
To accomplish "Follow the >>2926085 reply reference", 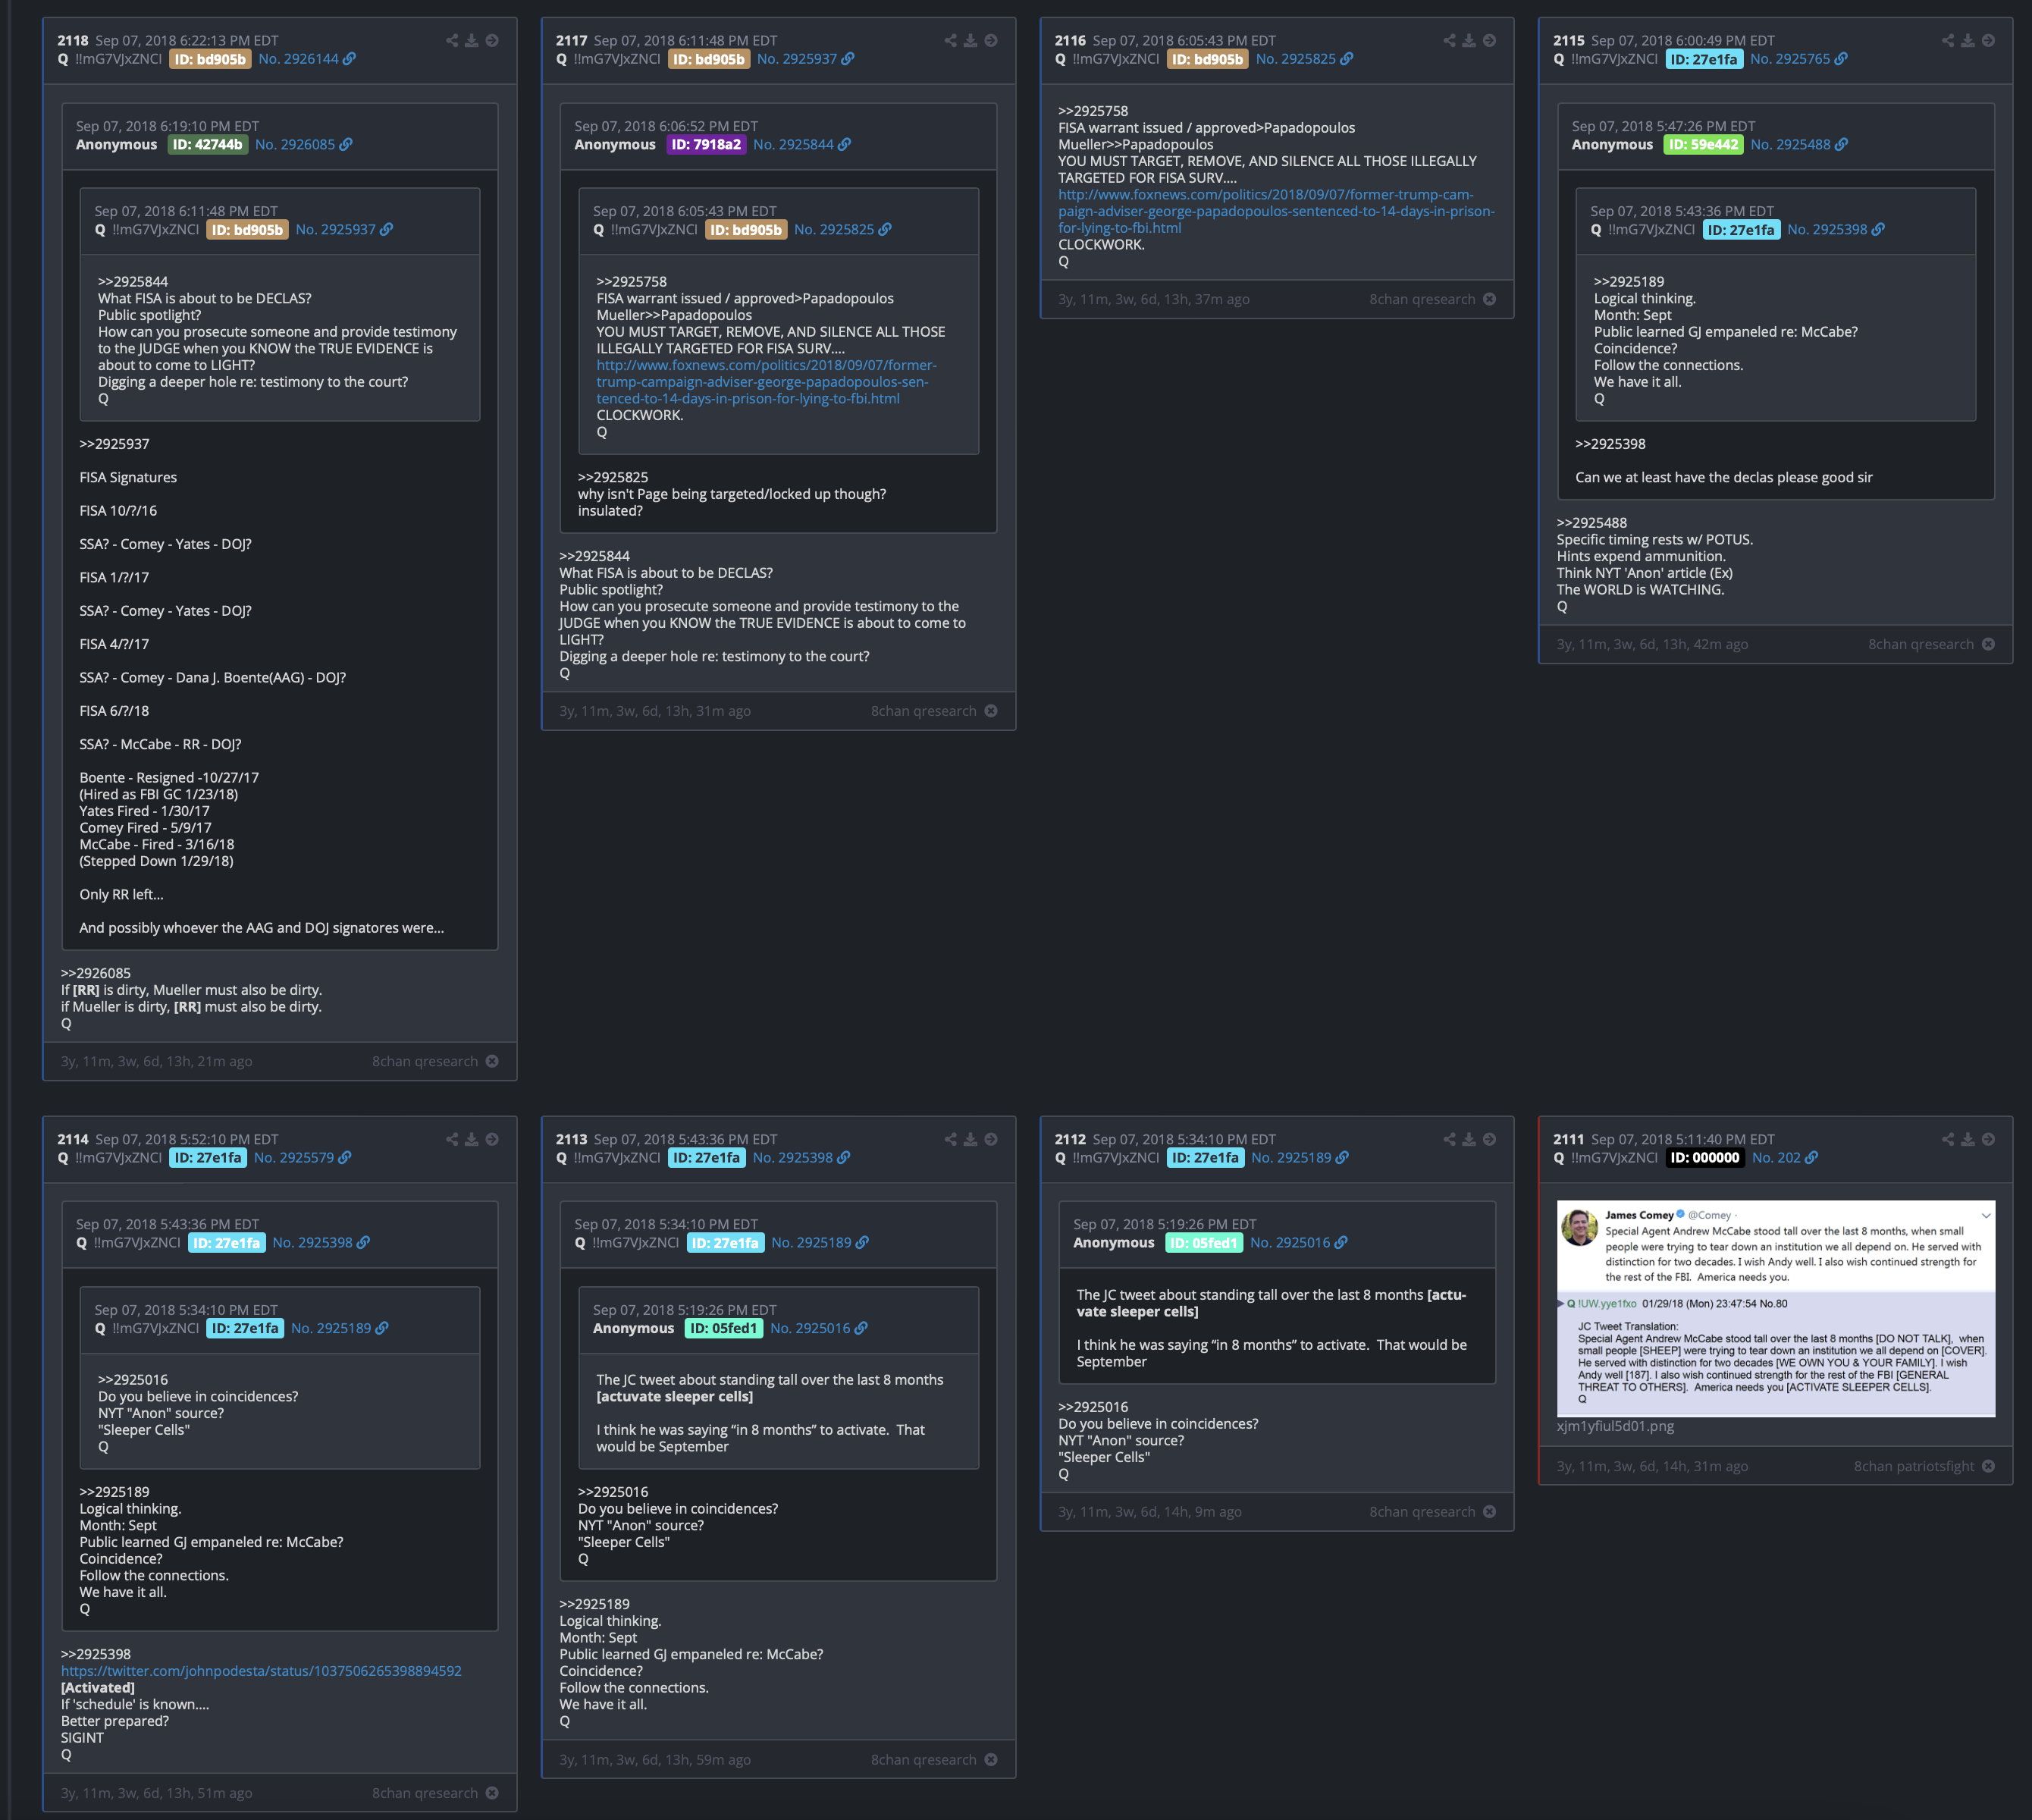I will tap(96, 973).
